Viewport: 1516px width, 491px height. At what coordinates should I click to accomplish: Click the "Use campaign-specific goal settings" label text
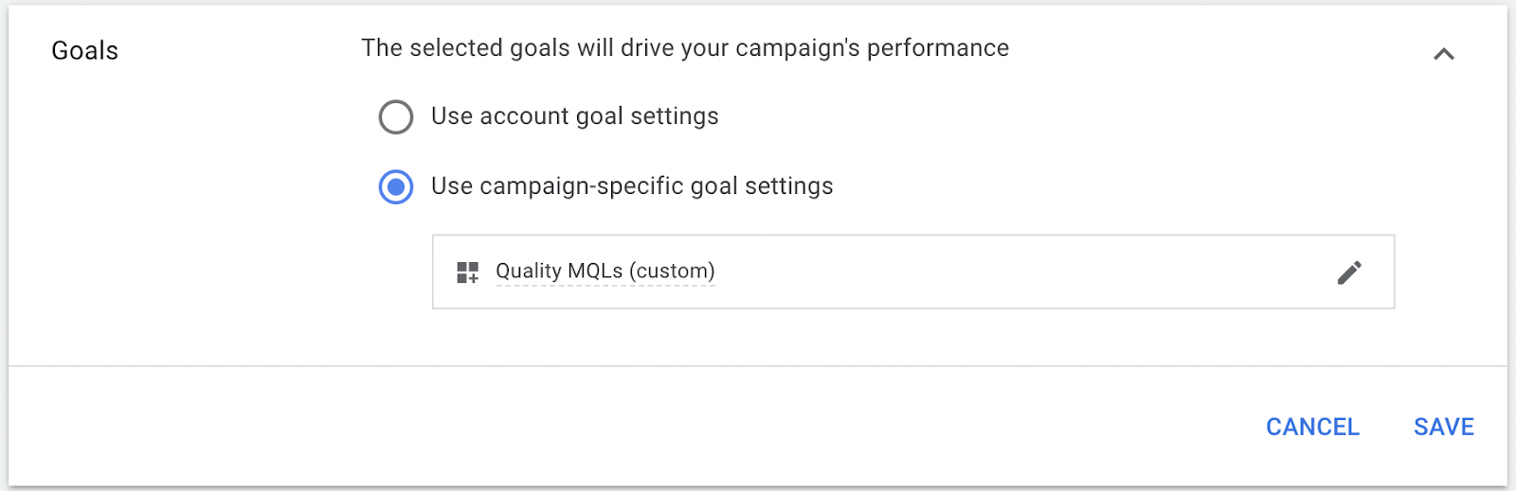tap(631, 186)
